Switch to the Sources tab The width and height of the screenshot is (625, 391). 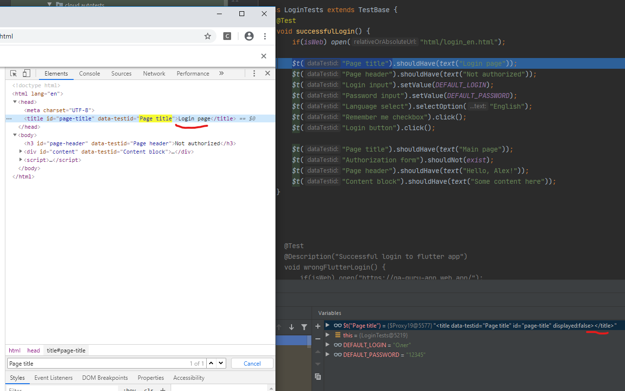coord(121,74)
